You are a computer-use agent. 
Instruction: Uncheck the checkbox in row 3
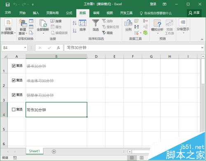[14, 95]
